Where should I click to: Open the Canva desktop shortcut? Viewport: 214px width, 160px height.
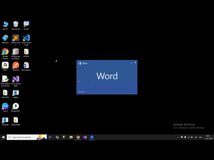[5, 107]
